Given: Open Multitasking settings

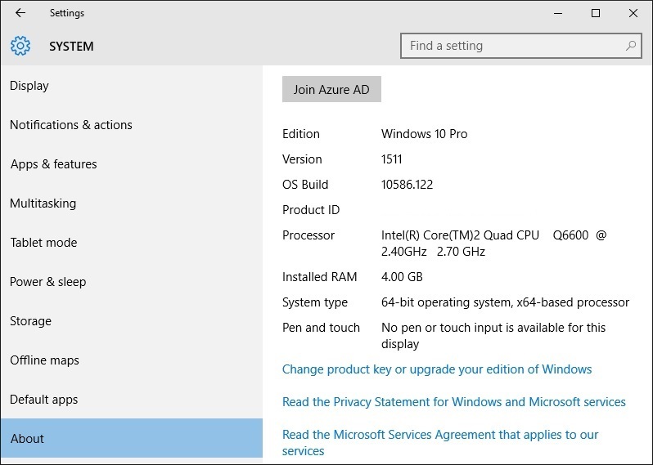Looking at the screenshot, I should (x=43, y=203).
